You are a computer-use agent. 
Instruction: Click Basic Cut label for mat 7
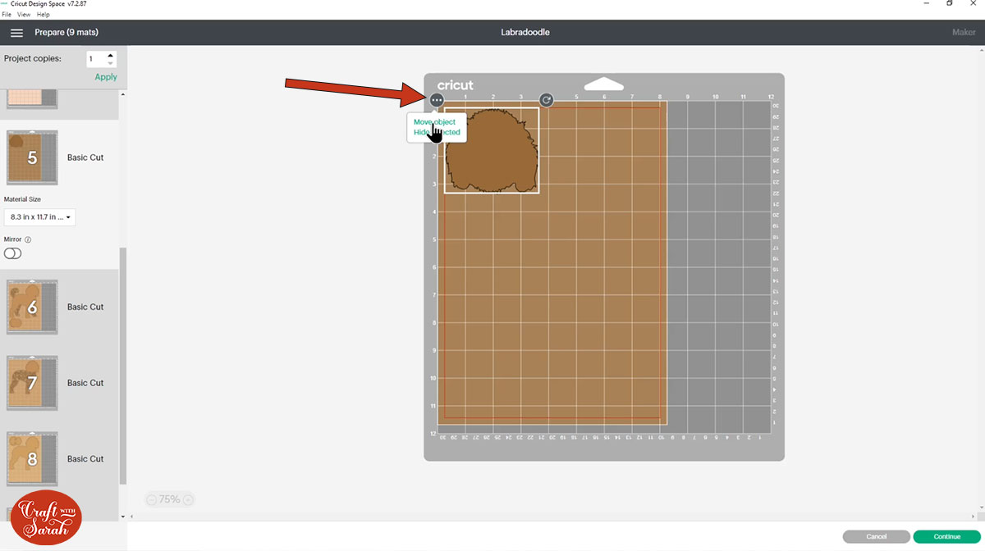tap(85, 383)
